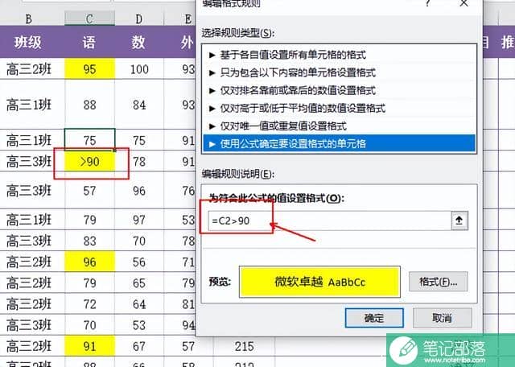Select the yellow cell containing 91
The height and width of the screenshot is (367, 515).
point(89,346)
